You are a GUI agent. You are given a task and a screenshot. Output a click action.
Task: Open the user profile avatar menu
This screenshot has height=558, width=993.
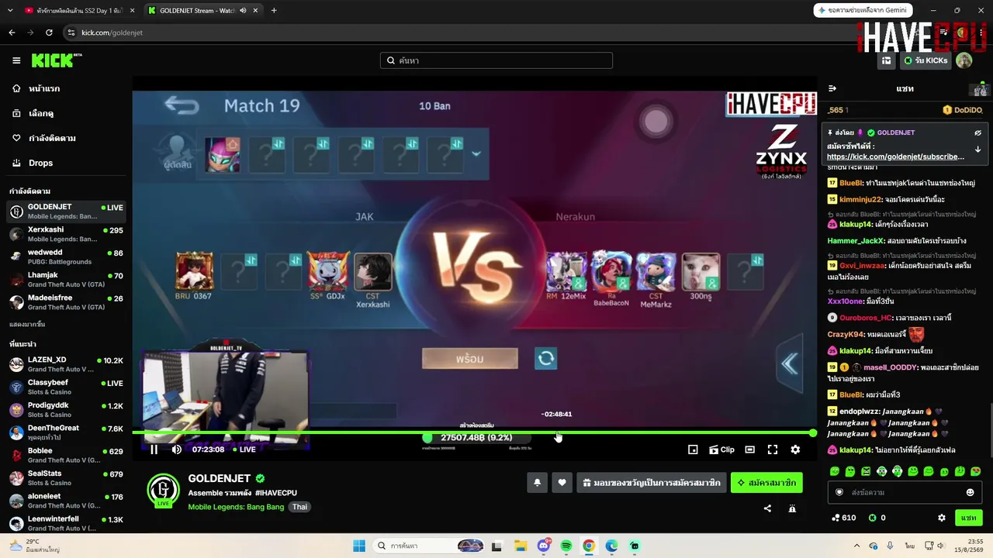(964, 60)
